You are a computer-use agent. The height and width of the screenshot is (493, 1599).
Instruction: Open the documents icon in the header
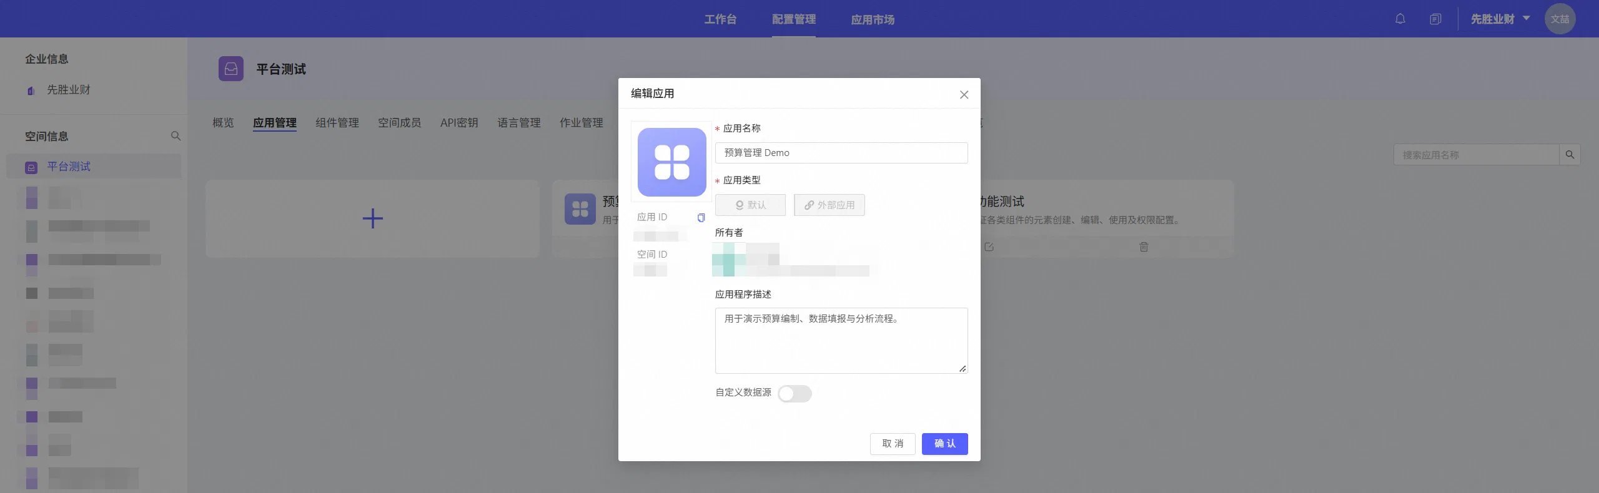click(x=1435, y=19)
